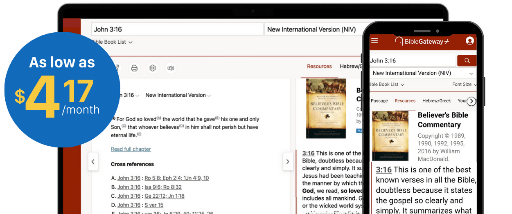Image resolution: width=512 pixels, height=214 pixels.
Task: Select Hebrew/Greek tab on phone
Action: click(x=437, y=101)
